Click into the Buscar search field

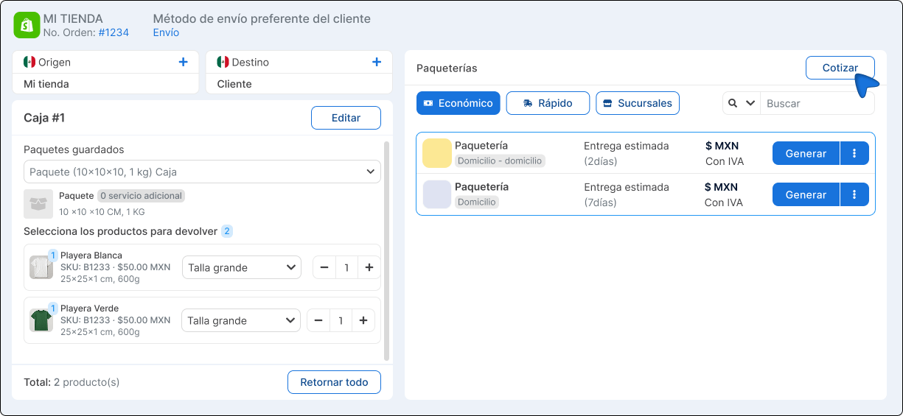pos(816,103)
